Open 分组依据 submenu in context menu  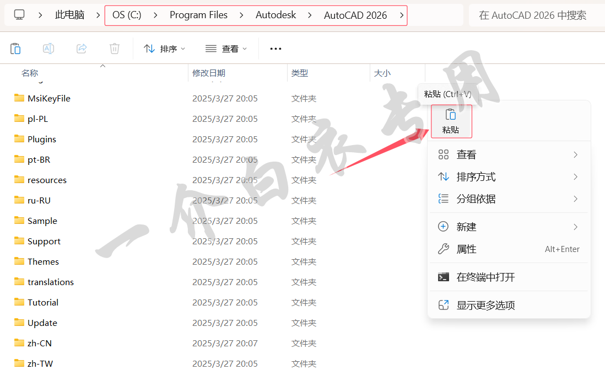509,199
